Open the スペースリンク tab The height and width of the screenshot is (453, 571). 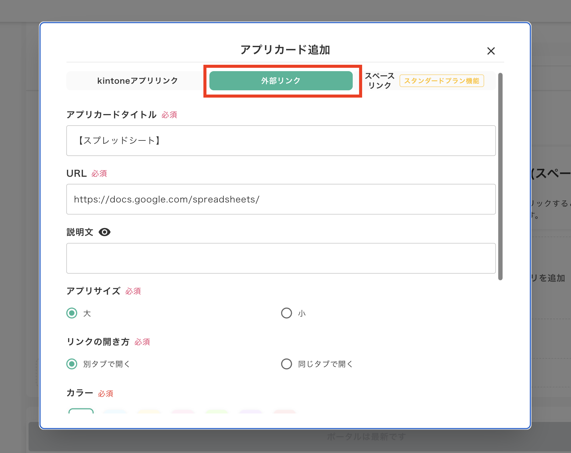click(379, 81)
